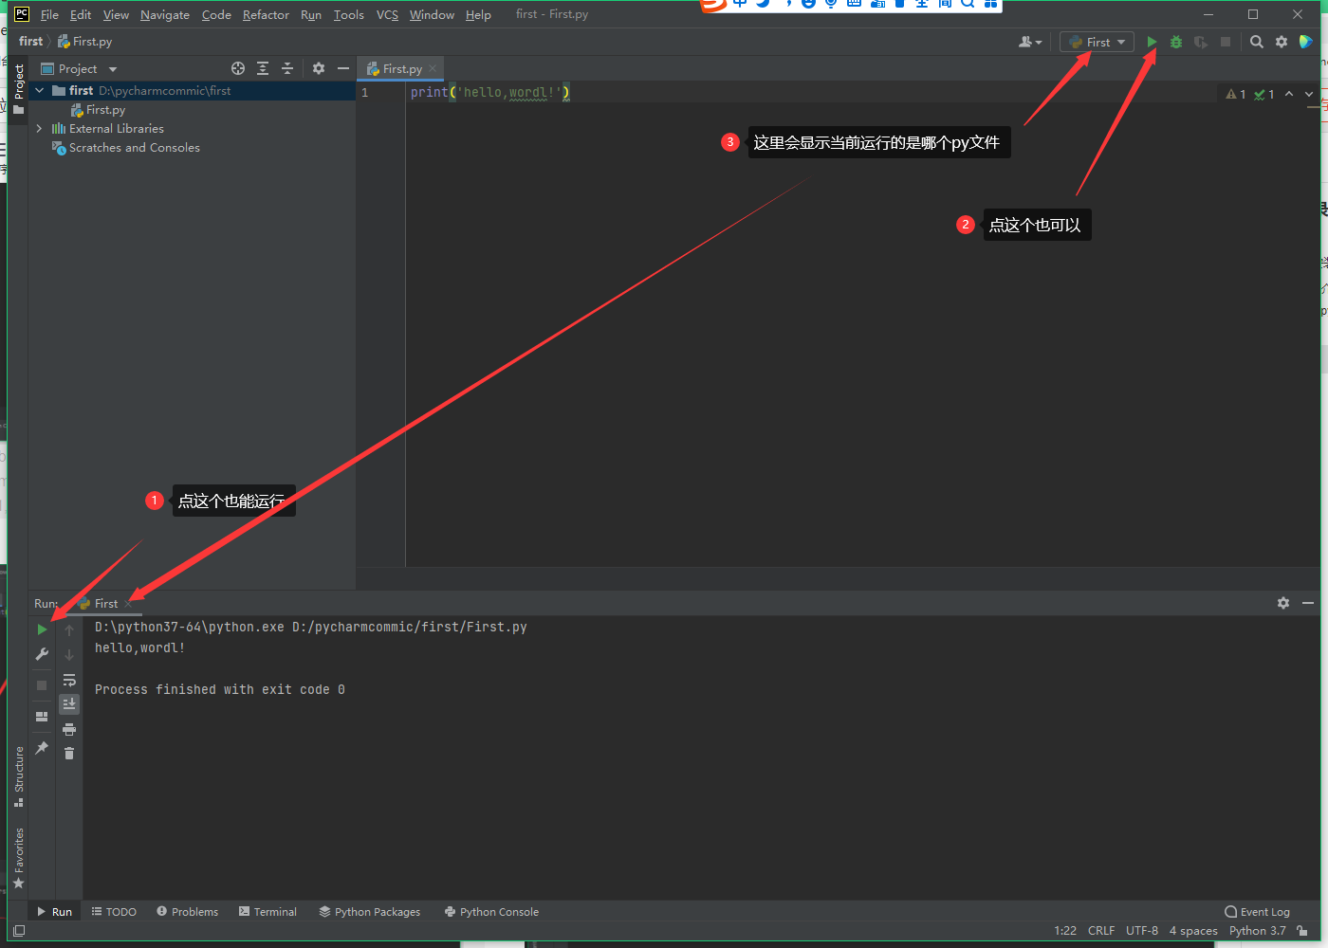Click the colorful Code With Me icon at top right
1328x948 pixels.
[1306, 42]
